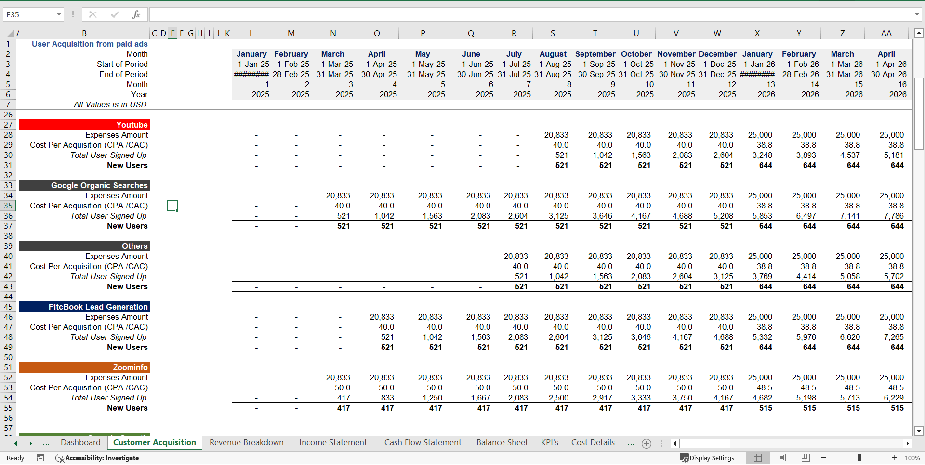The width and height of the screenshot is (925, 465).
Task: Open the Balance Sheet tab
Action: tap(502, 443)
